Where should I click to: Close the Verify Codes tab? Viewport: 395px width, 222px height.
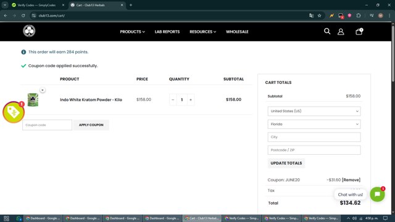[63, 5]
